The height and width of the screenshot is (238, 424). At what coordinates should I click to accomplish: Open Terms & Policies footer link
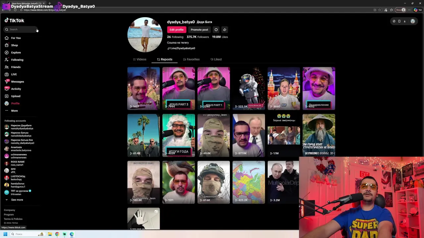pos(13,219)
